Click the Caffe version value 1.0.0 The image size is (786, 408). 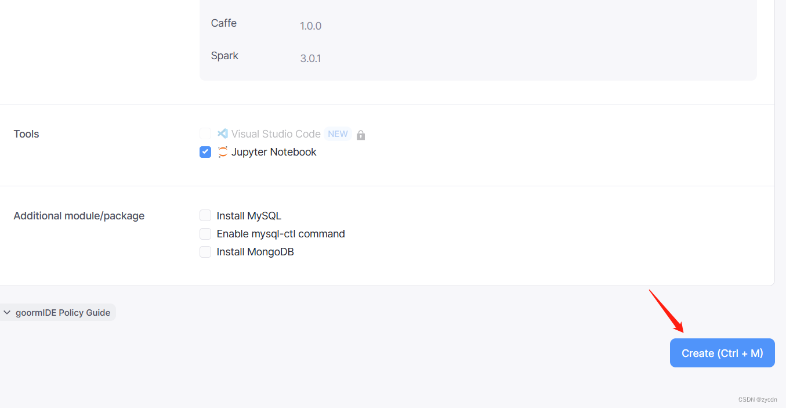310,26
